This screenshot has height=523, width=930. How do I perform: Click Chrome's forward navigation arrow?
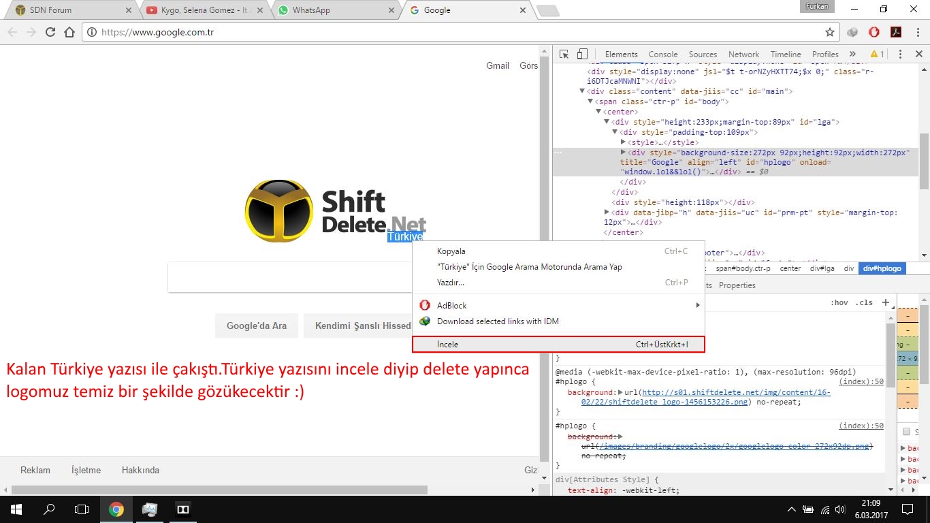[31, 32]
